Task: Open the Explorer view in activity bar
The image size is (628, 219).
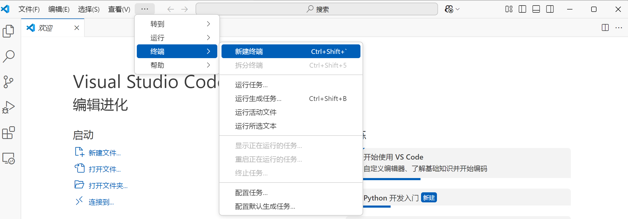Action: tap(8, 31)
